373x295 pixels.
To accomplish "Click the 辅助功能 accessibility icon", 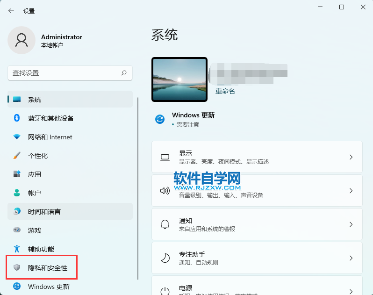I will tap(17, 249).
